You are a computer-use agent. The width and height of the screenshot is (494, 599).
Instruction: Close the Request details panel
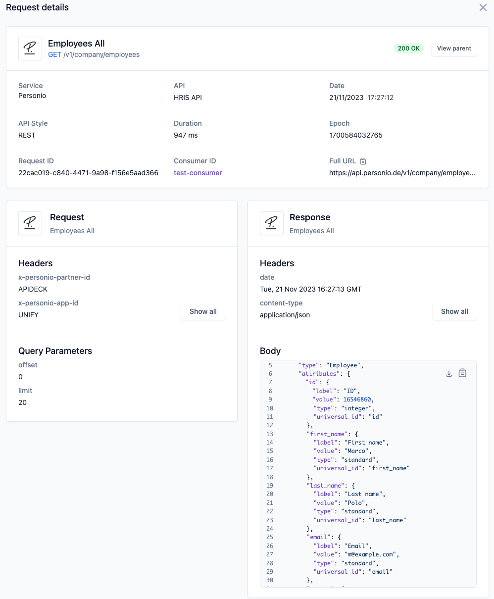[x=483, y=7]
